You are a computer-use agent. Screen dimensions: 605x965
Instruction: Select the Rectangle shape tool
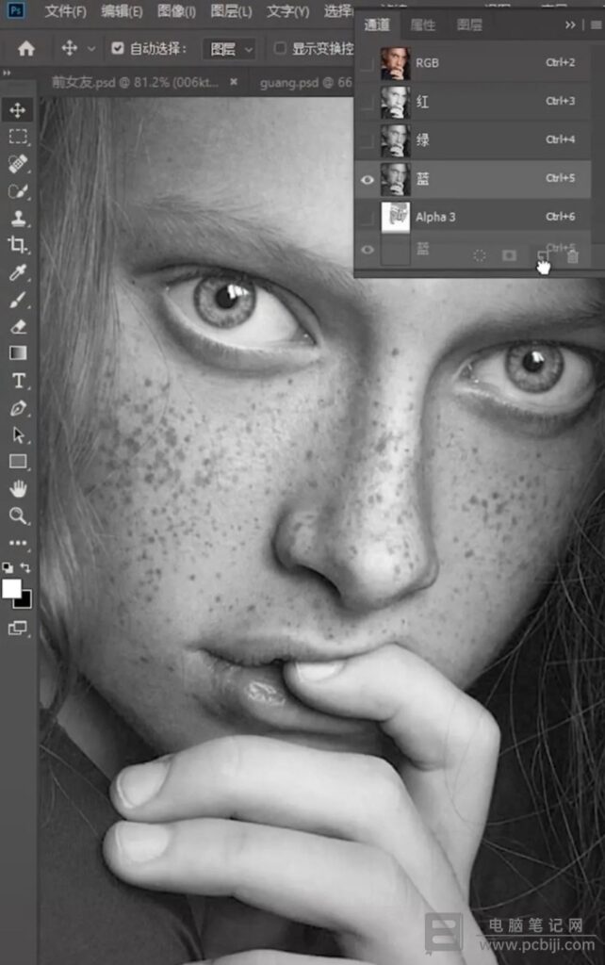[18, 462]
